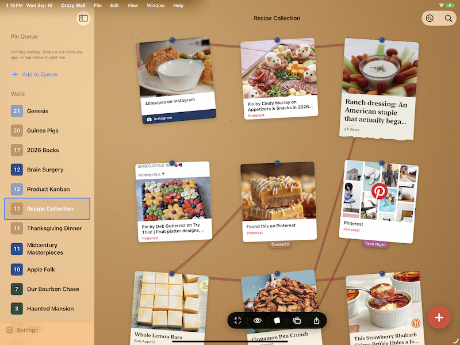Viewport: 460px width, 345px height.
Task: Click the fork-and-knife badge on the Strawberry Rhubarb card
Action: click(x=415, y=323)
